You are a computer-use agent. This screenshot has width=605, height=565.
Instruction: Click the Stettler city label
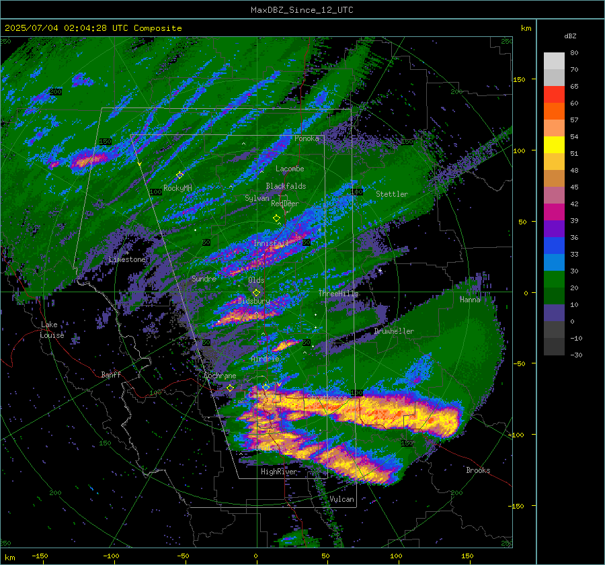392,194
